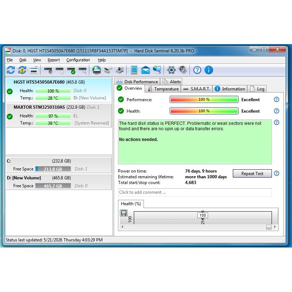Switch to the Temperature tab

163,89
